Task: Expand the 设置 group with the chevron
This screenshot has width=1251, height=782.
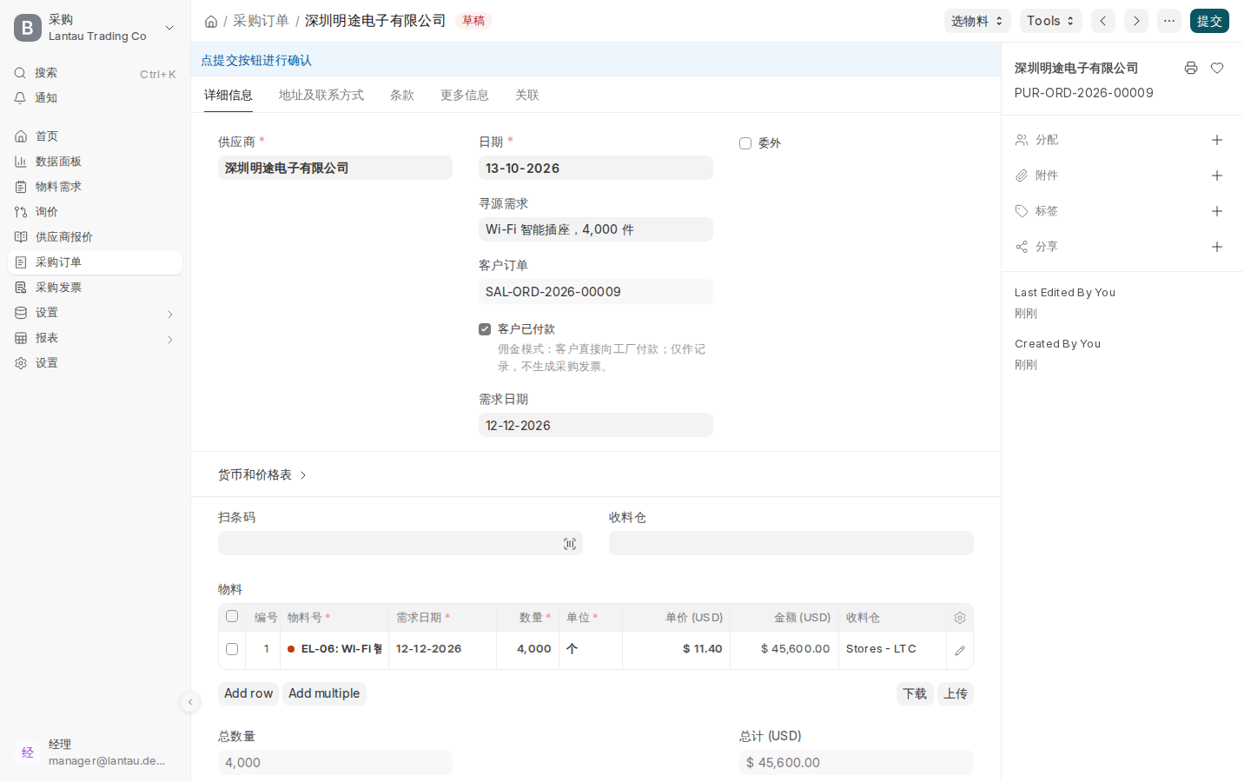Action: click(x=169, y=314)
